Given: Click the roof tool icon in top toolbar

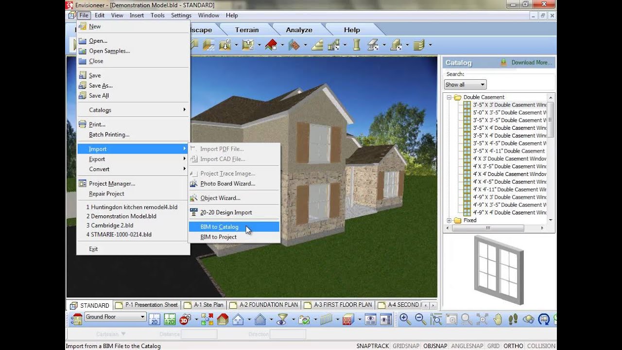Looking at the screenshot, I should click(271, 45).
